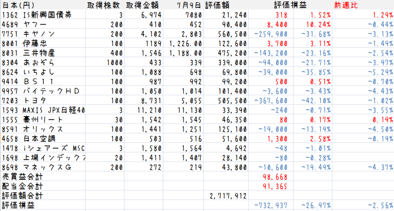The width and height of the screenshot is (394, 211).
Task: Click the total loss -732,937
Action: (271, 206)
